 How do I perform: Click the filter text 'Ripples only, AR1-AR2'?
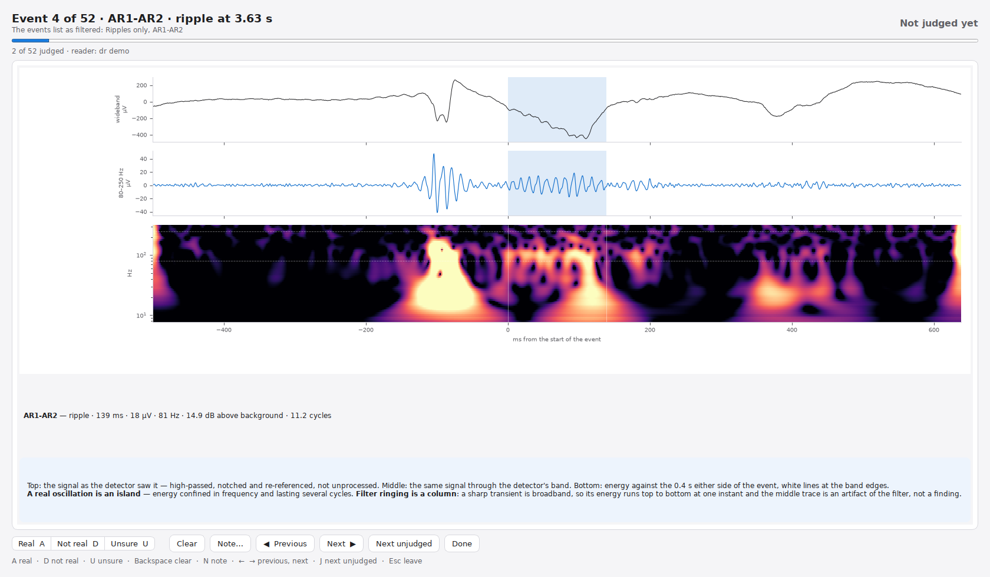tap(144, 30)
